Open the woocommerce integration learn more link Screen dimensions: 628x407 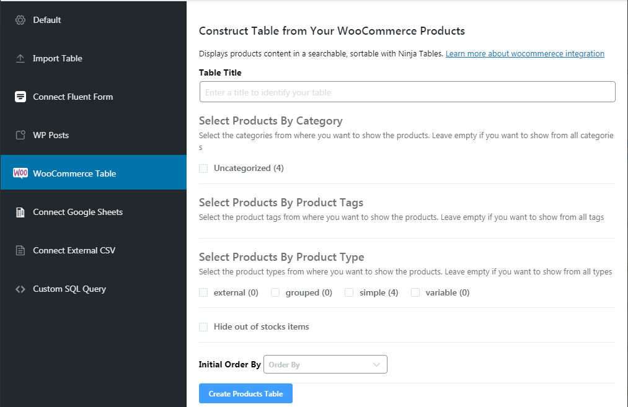tap(524, 53)
